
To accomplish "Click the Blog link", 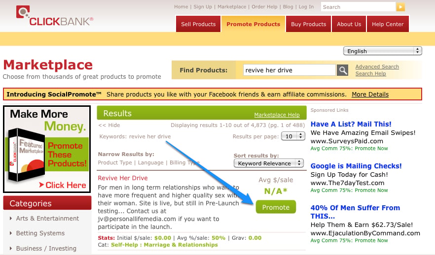I will 288,6.
